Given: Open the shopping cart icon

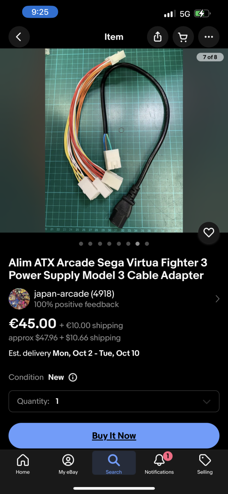Looking at the screenshot, I should (x=183, y=37).
